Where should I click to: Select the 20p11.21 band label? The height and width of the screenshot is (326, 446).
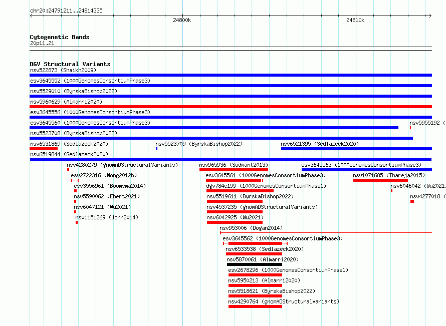(42, 43)
